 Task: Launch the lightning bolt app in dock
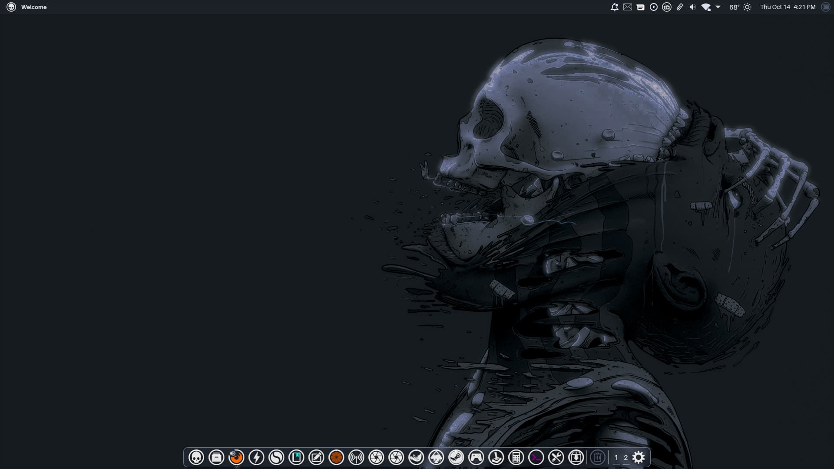pyautogui.click(x=256, y=457)
